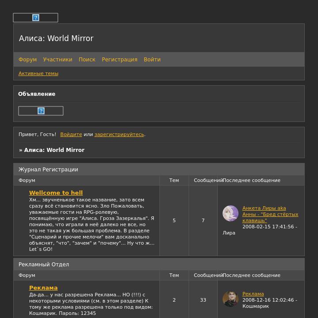The image size is (318, 318).
Task: Click the Тем column header in Журнал Регистрации
Action: pyautogui.click(x=174, y=180)
